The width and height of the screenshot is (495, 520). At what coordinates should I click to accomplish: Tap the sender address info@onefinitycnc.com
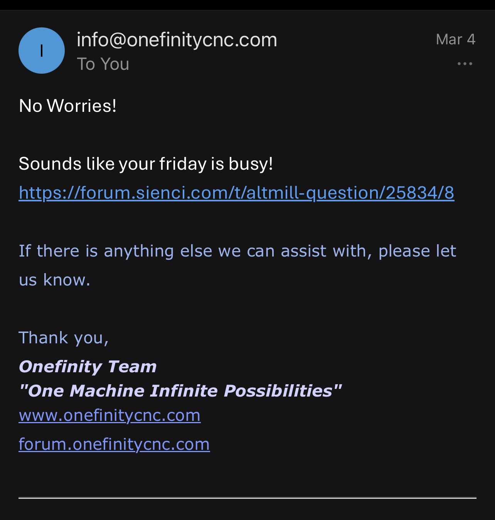click(177, 40)
